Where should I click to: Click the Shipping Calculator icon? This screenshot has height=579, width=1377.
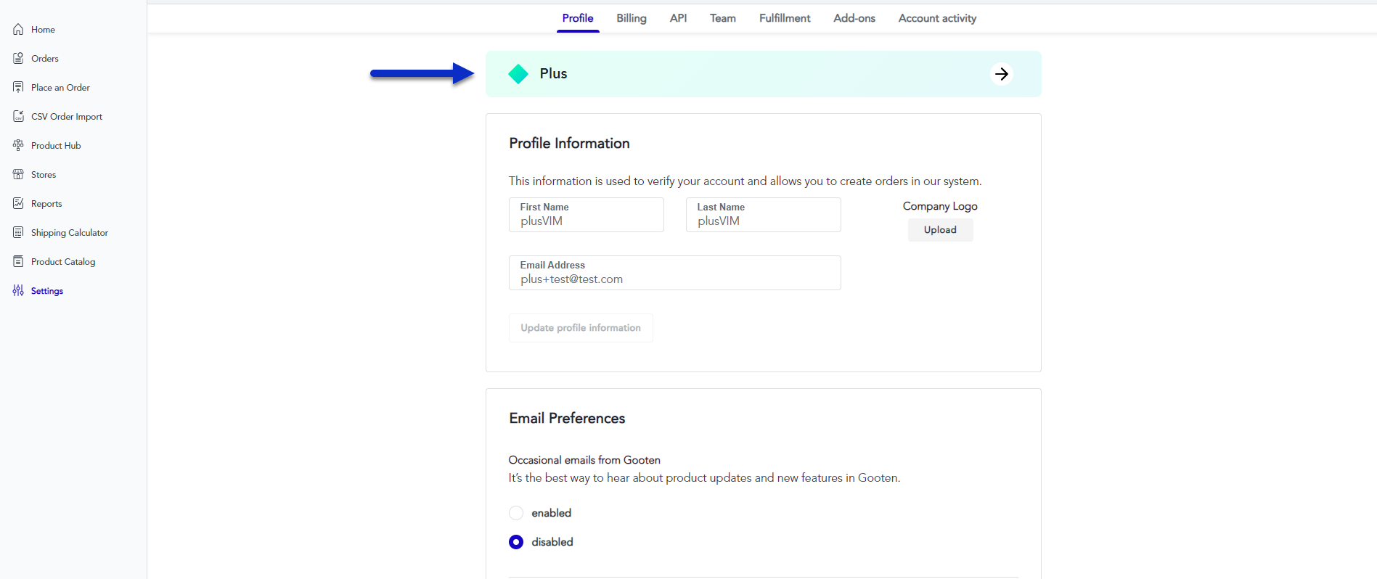pyautogui.click(x=18, y=232)
